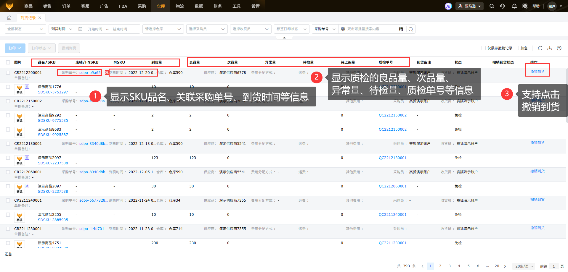The height and width of the screenshot is (272, 568).
Task: Open the 物流 menu
Action: click(180, 6)
